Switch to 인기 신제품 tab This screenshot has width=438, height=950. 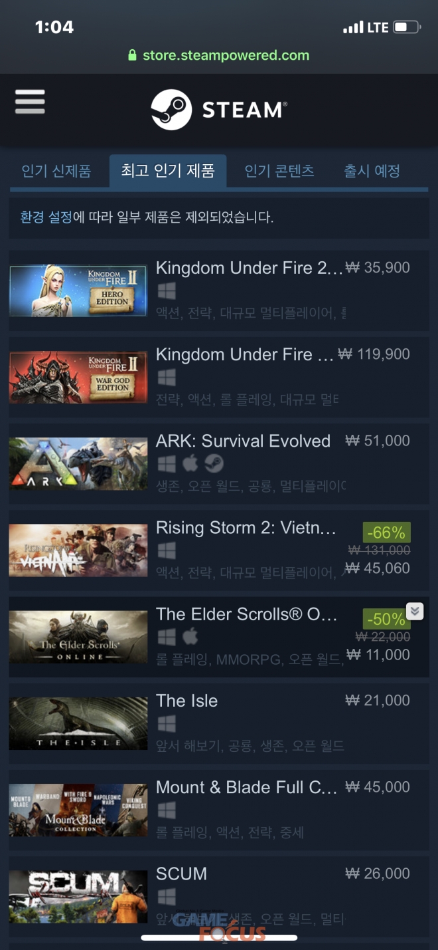(56, 171)
